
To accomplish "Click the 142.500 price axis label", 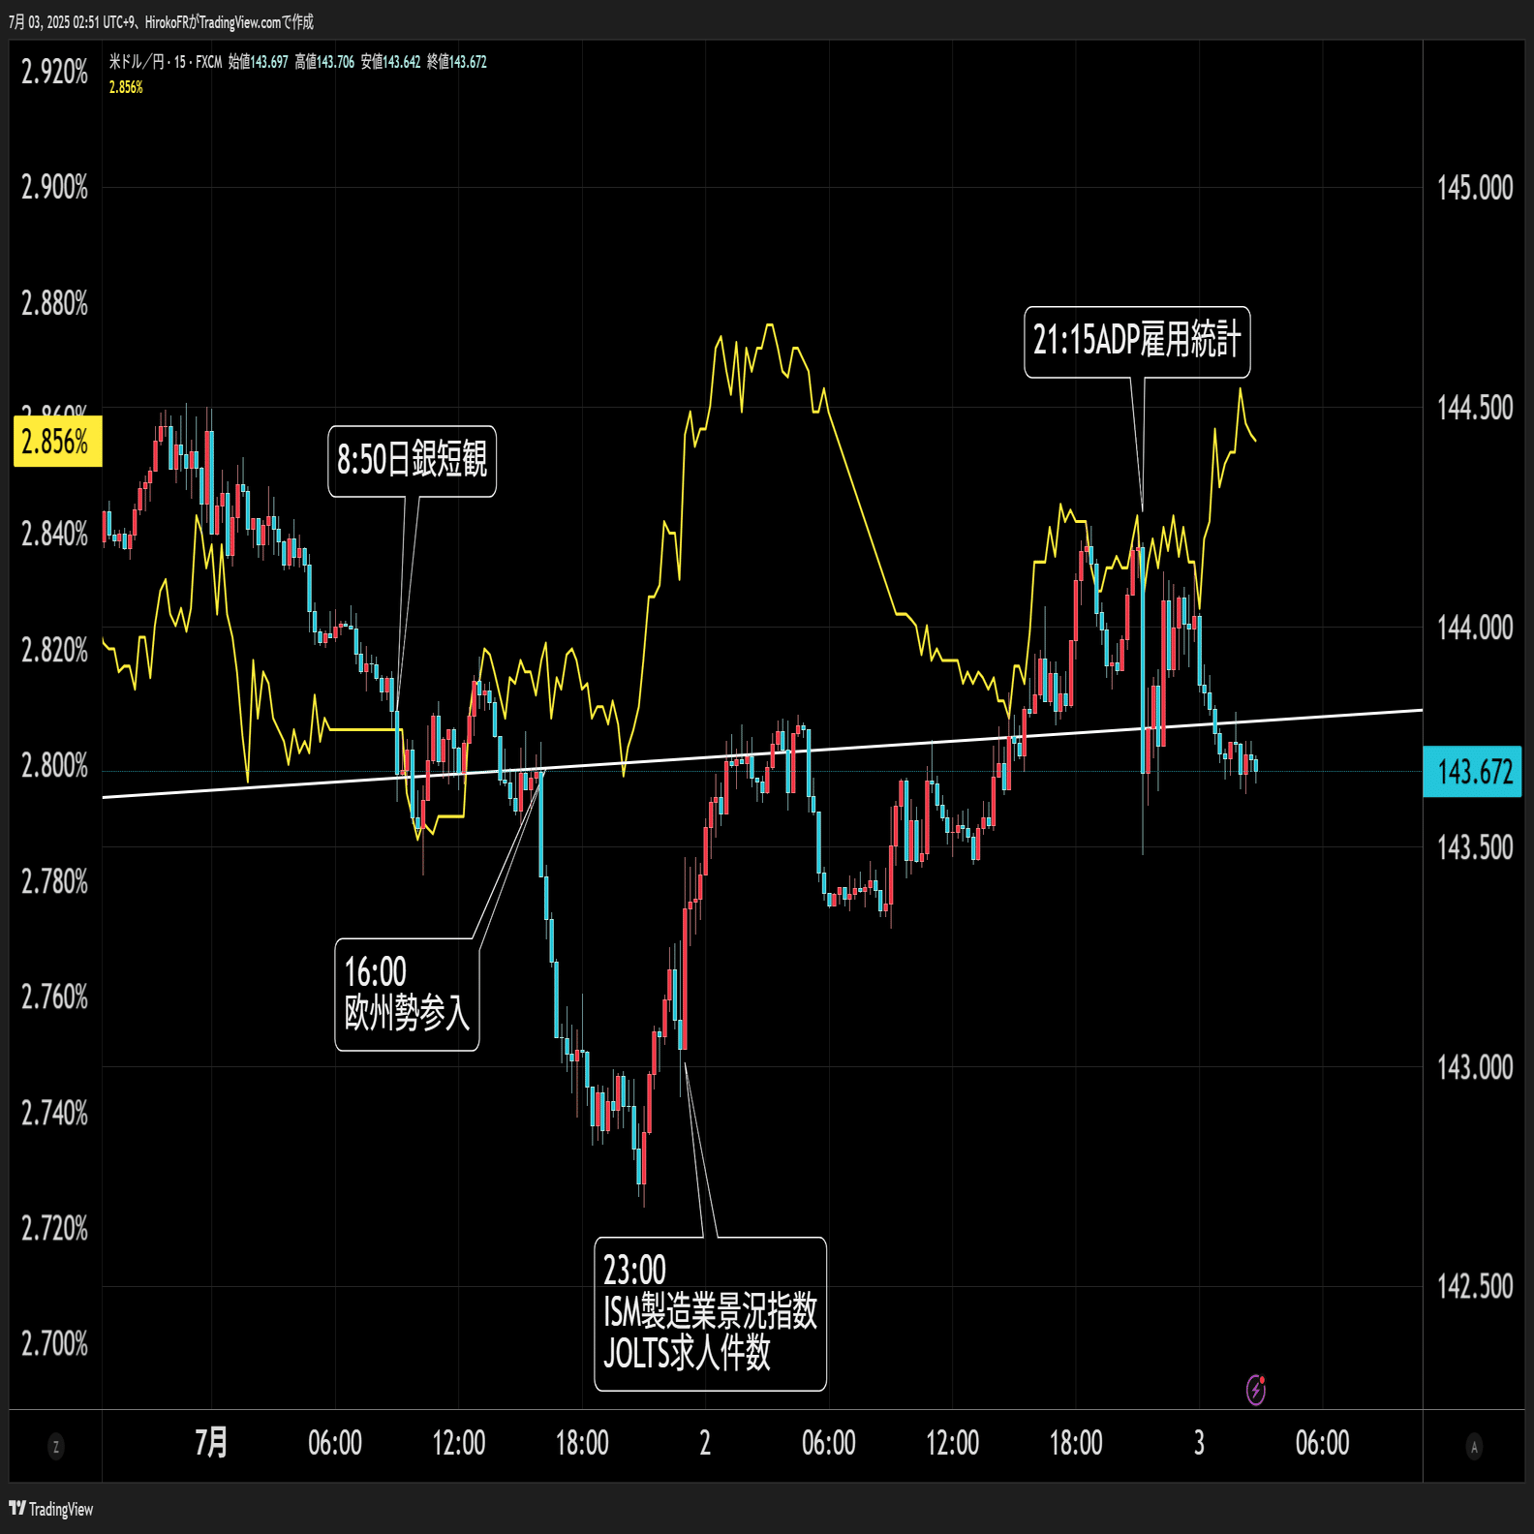I will tap(1475, 1287).
